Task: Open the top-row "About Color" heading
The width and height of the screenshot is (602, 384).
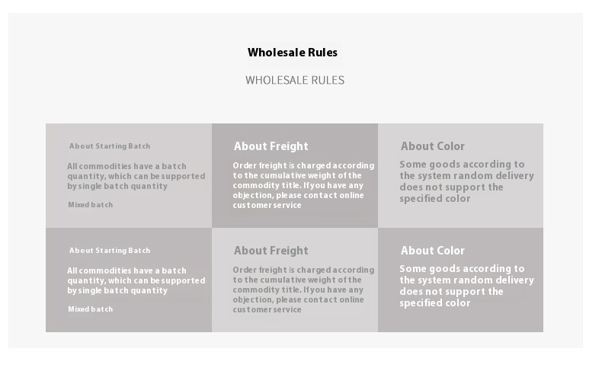Action: [x=432, y=146]
